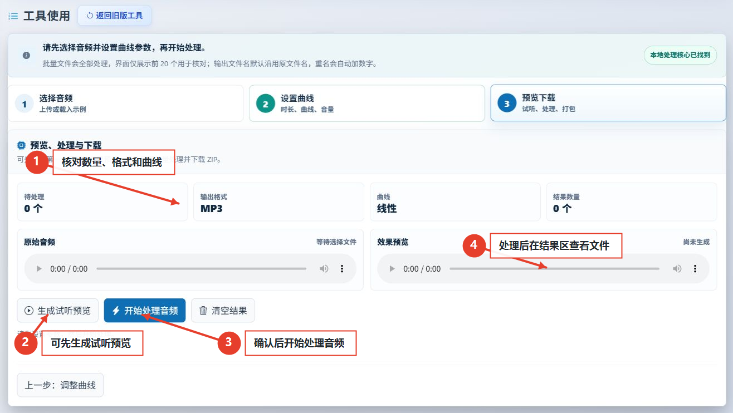Click the 待处理 value 0 个

pos(33,209)
